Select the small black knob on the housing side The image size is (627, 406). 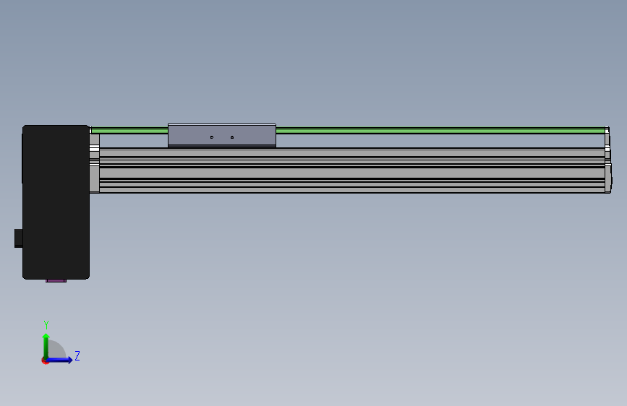(x=18, y=238)
